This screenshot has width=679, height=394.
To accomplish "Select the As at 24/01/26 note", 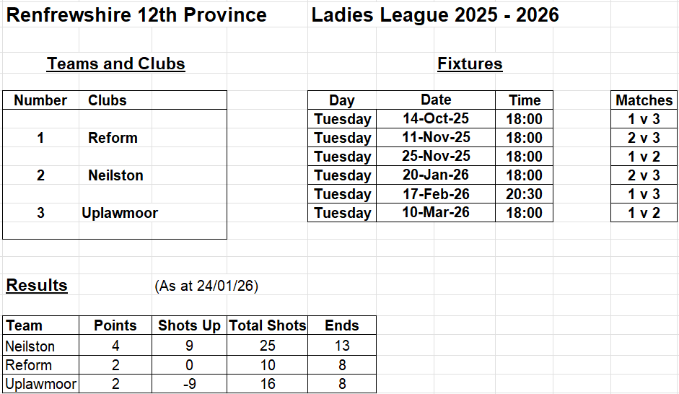I will 206,286.
